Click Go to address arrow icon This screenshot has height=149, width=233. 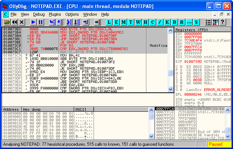(x=98, y=22)
